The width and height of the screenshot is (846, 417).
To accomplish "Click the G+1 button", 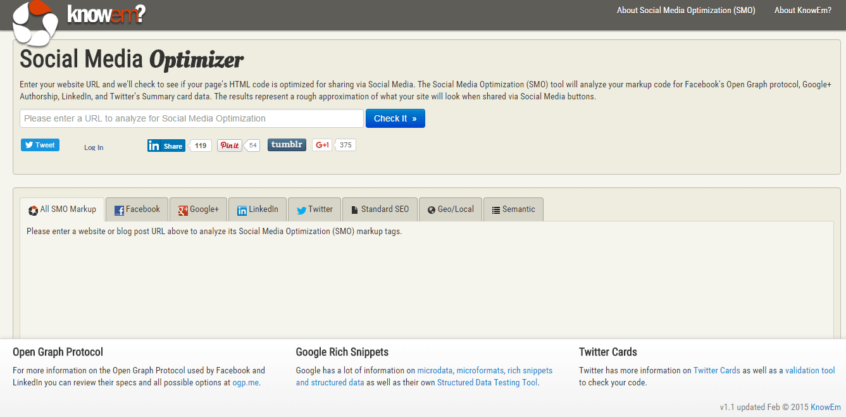I will 322,145.
